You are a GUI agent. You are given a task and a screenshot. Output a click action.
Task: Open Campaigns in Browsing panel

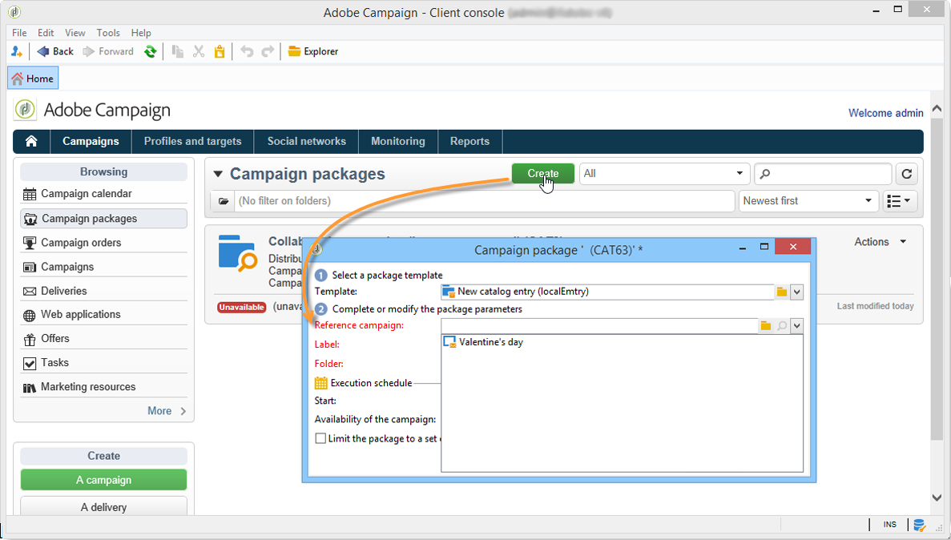103,267
